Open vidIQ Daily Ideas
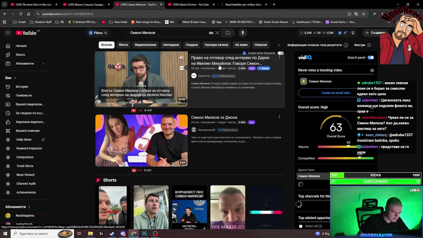The image size is (423, 238). (x=24, y=139)
